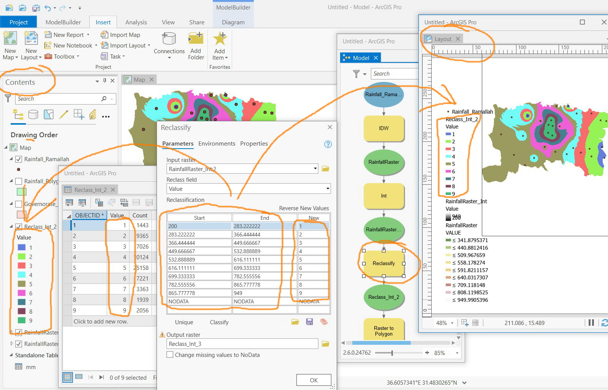Open the Diagram ribbon tab

tap(233, 22)
